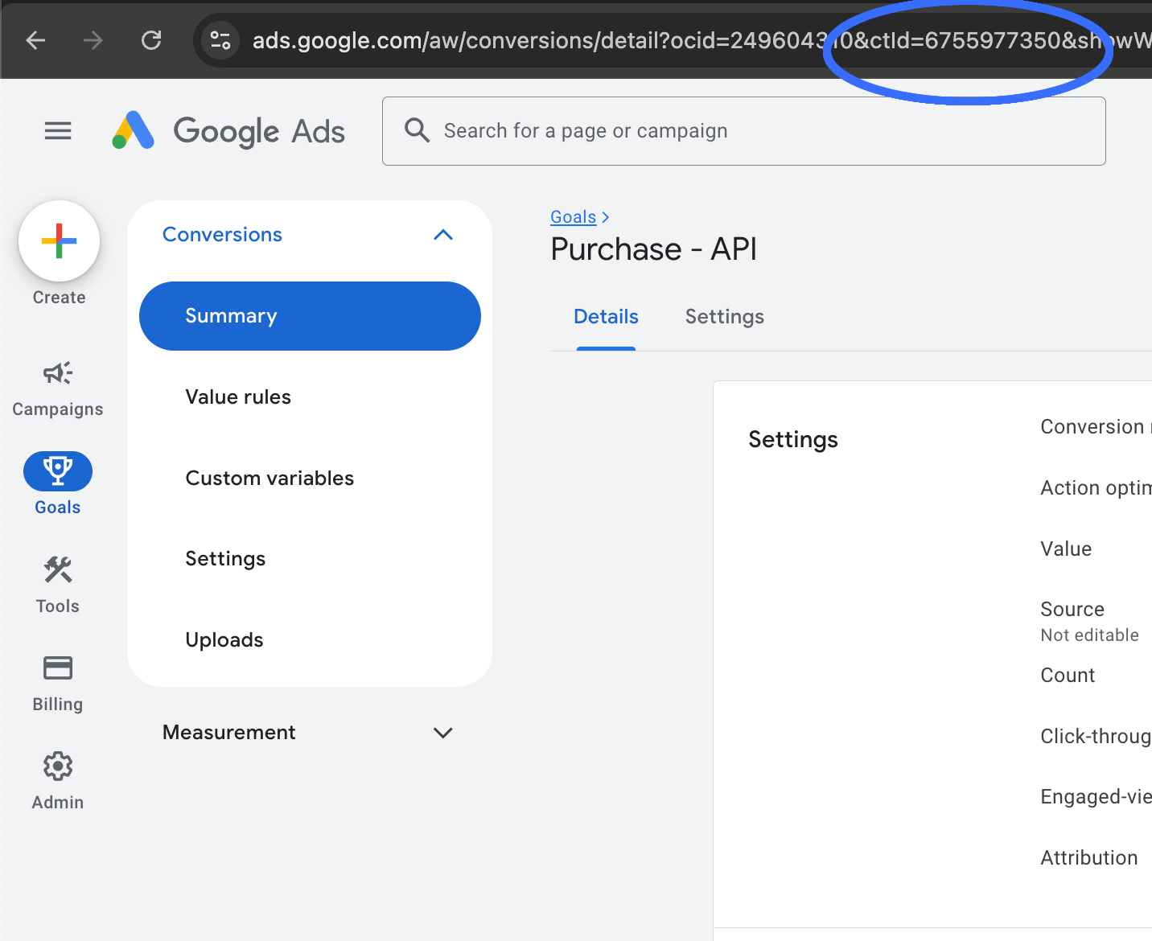Expand the Measurement section
The width and height of the screenshot is (1152, 941).
[x=442, y=733]
